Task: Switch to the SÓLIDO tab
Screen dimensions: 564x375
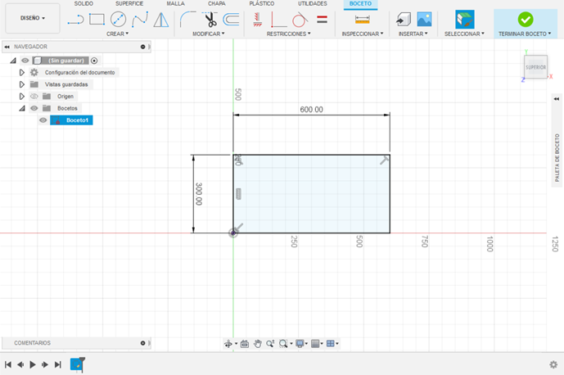Action: point(83,3)
